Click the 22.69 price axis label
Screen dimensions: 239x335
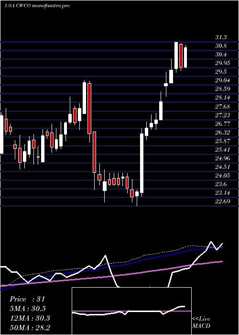click(222, 201)
